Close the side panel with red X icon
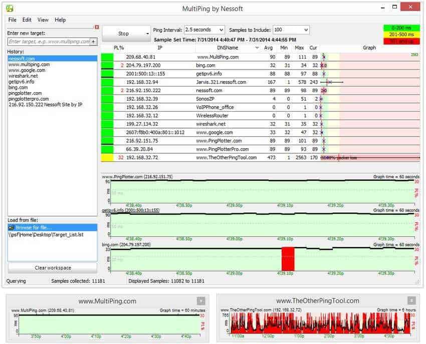 coord(96,27)
